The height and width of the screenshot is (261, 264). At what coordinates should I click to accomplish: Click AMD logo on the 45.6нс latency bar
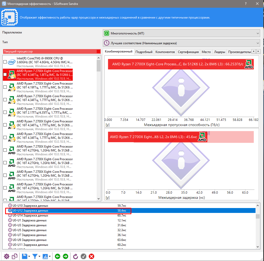[x=202, y=137]
